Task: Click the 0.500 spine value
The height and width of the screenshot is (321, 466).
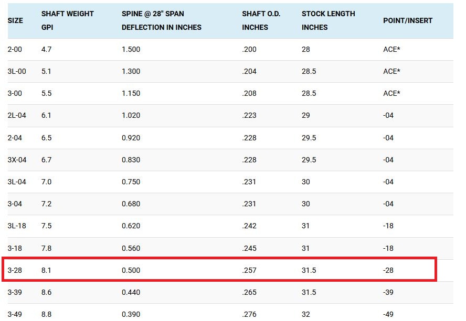Action: 131,271
